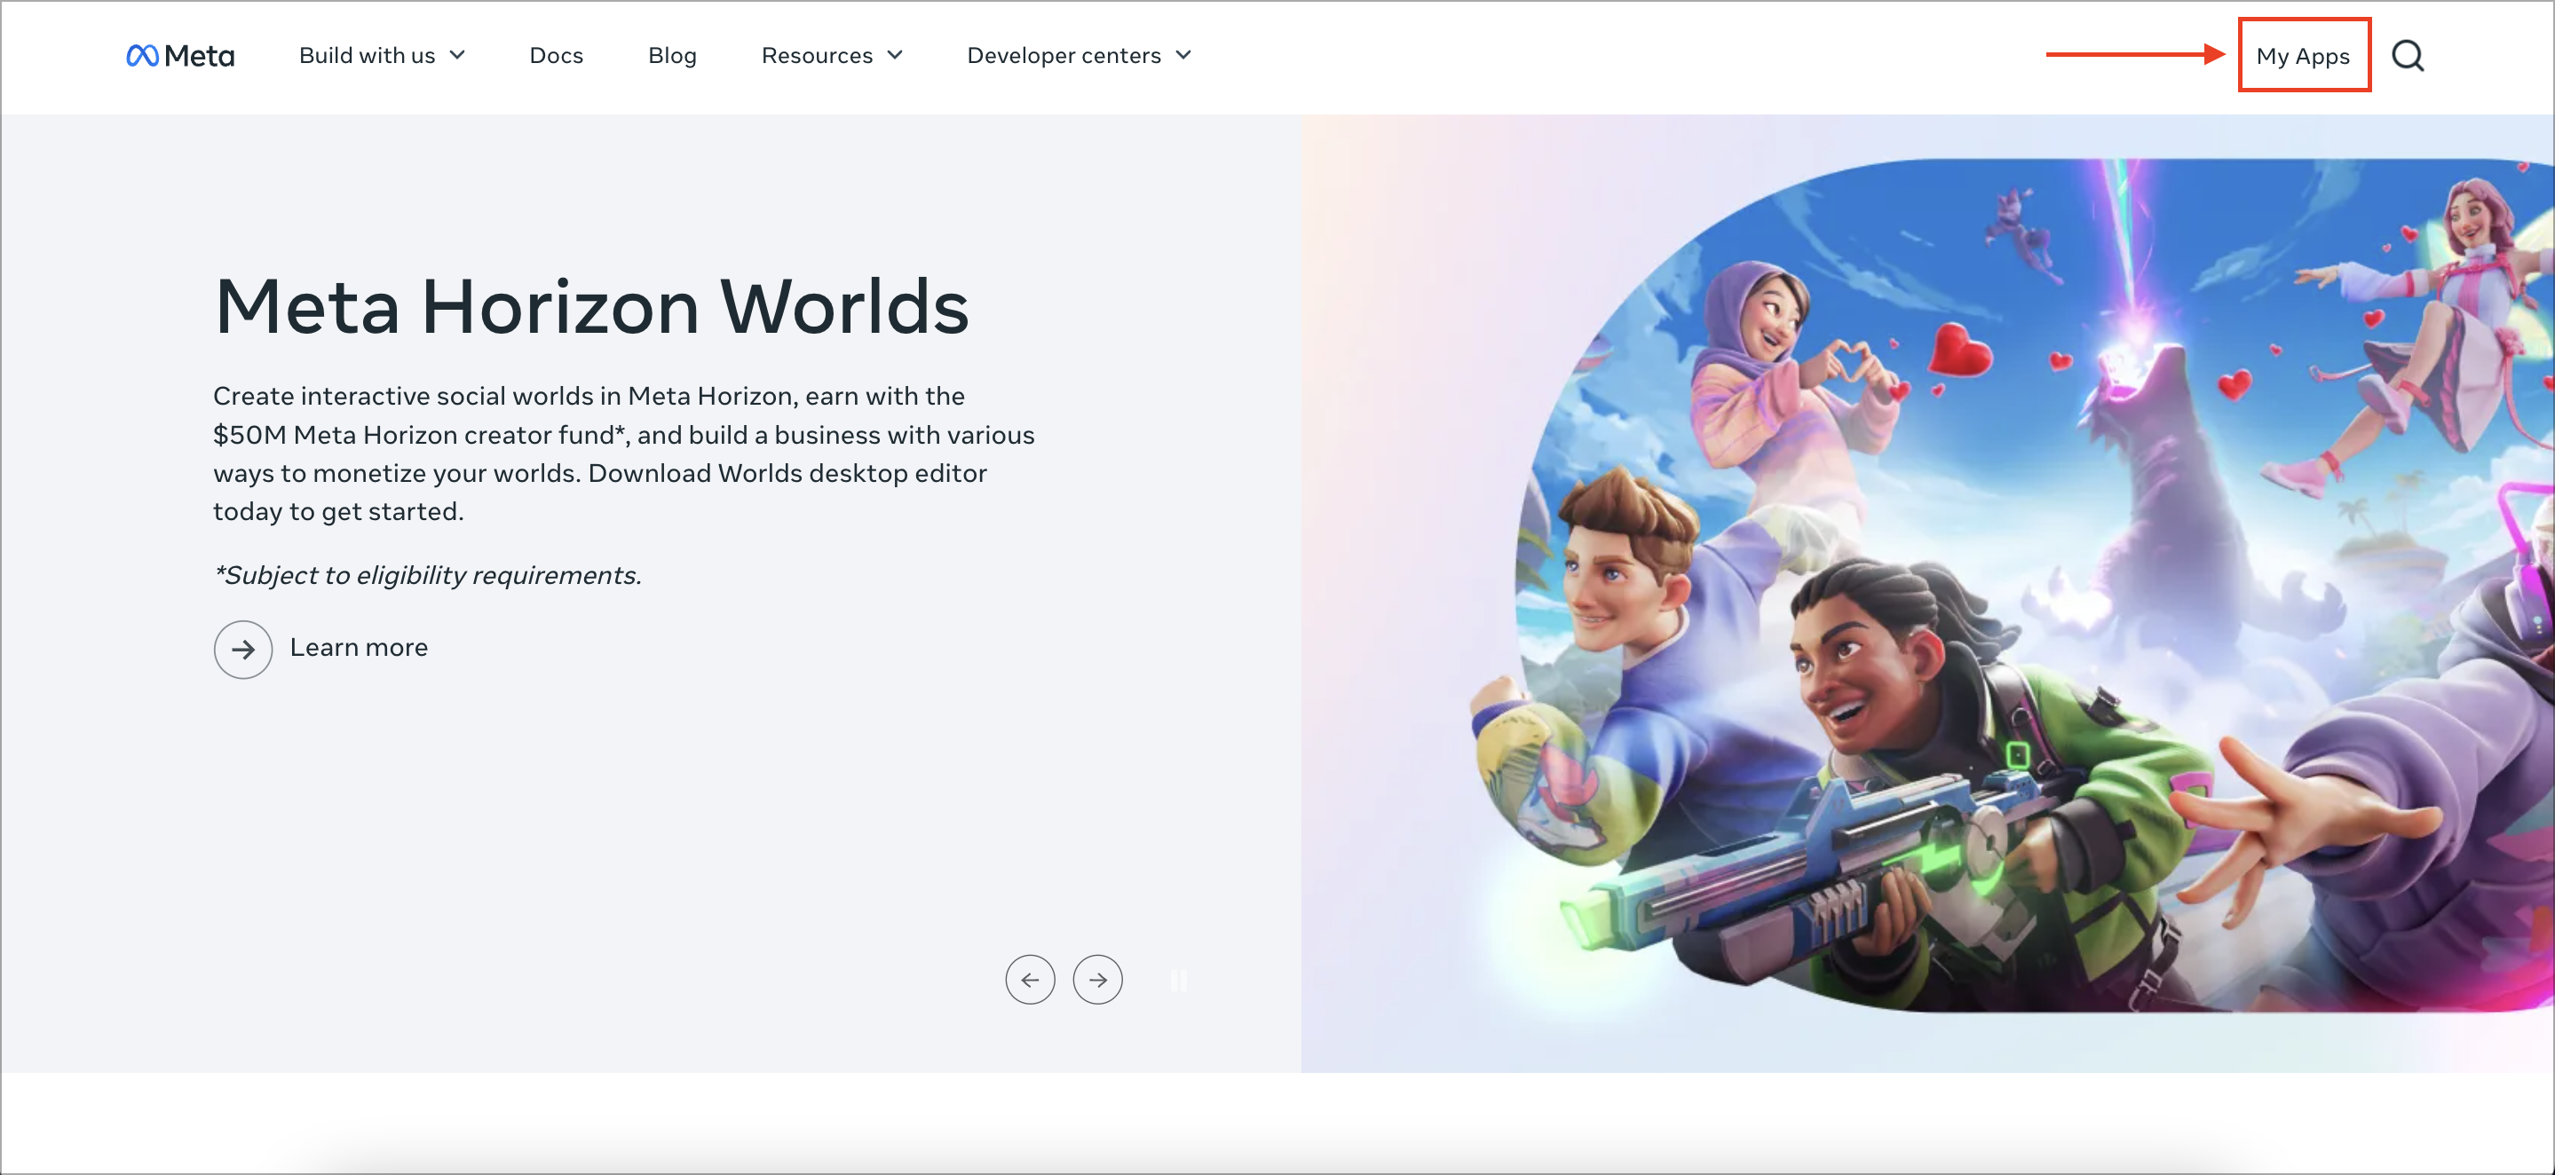Click the Meta logo in the header
Image resolution: width=2555 pixels, height=1175 pixels.
(180, 56)
